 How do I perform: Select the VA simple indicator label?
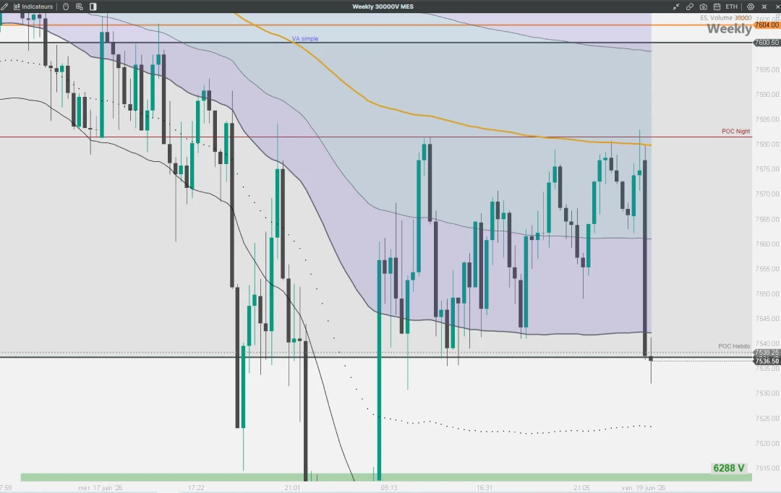tap(305, 39)
